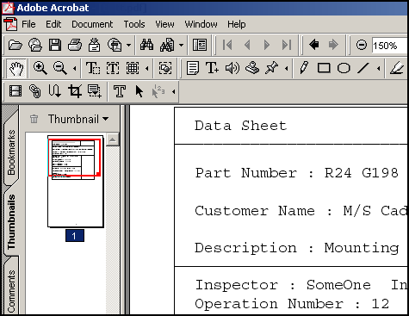Image resolution: width=409 pixels, height=316 pixels.
Task: Open a file with the Open folder icon
Action: 15,45
